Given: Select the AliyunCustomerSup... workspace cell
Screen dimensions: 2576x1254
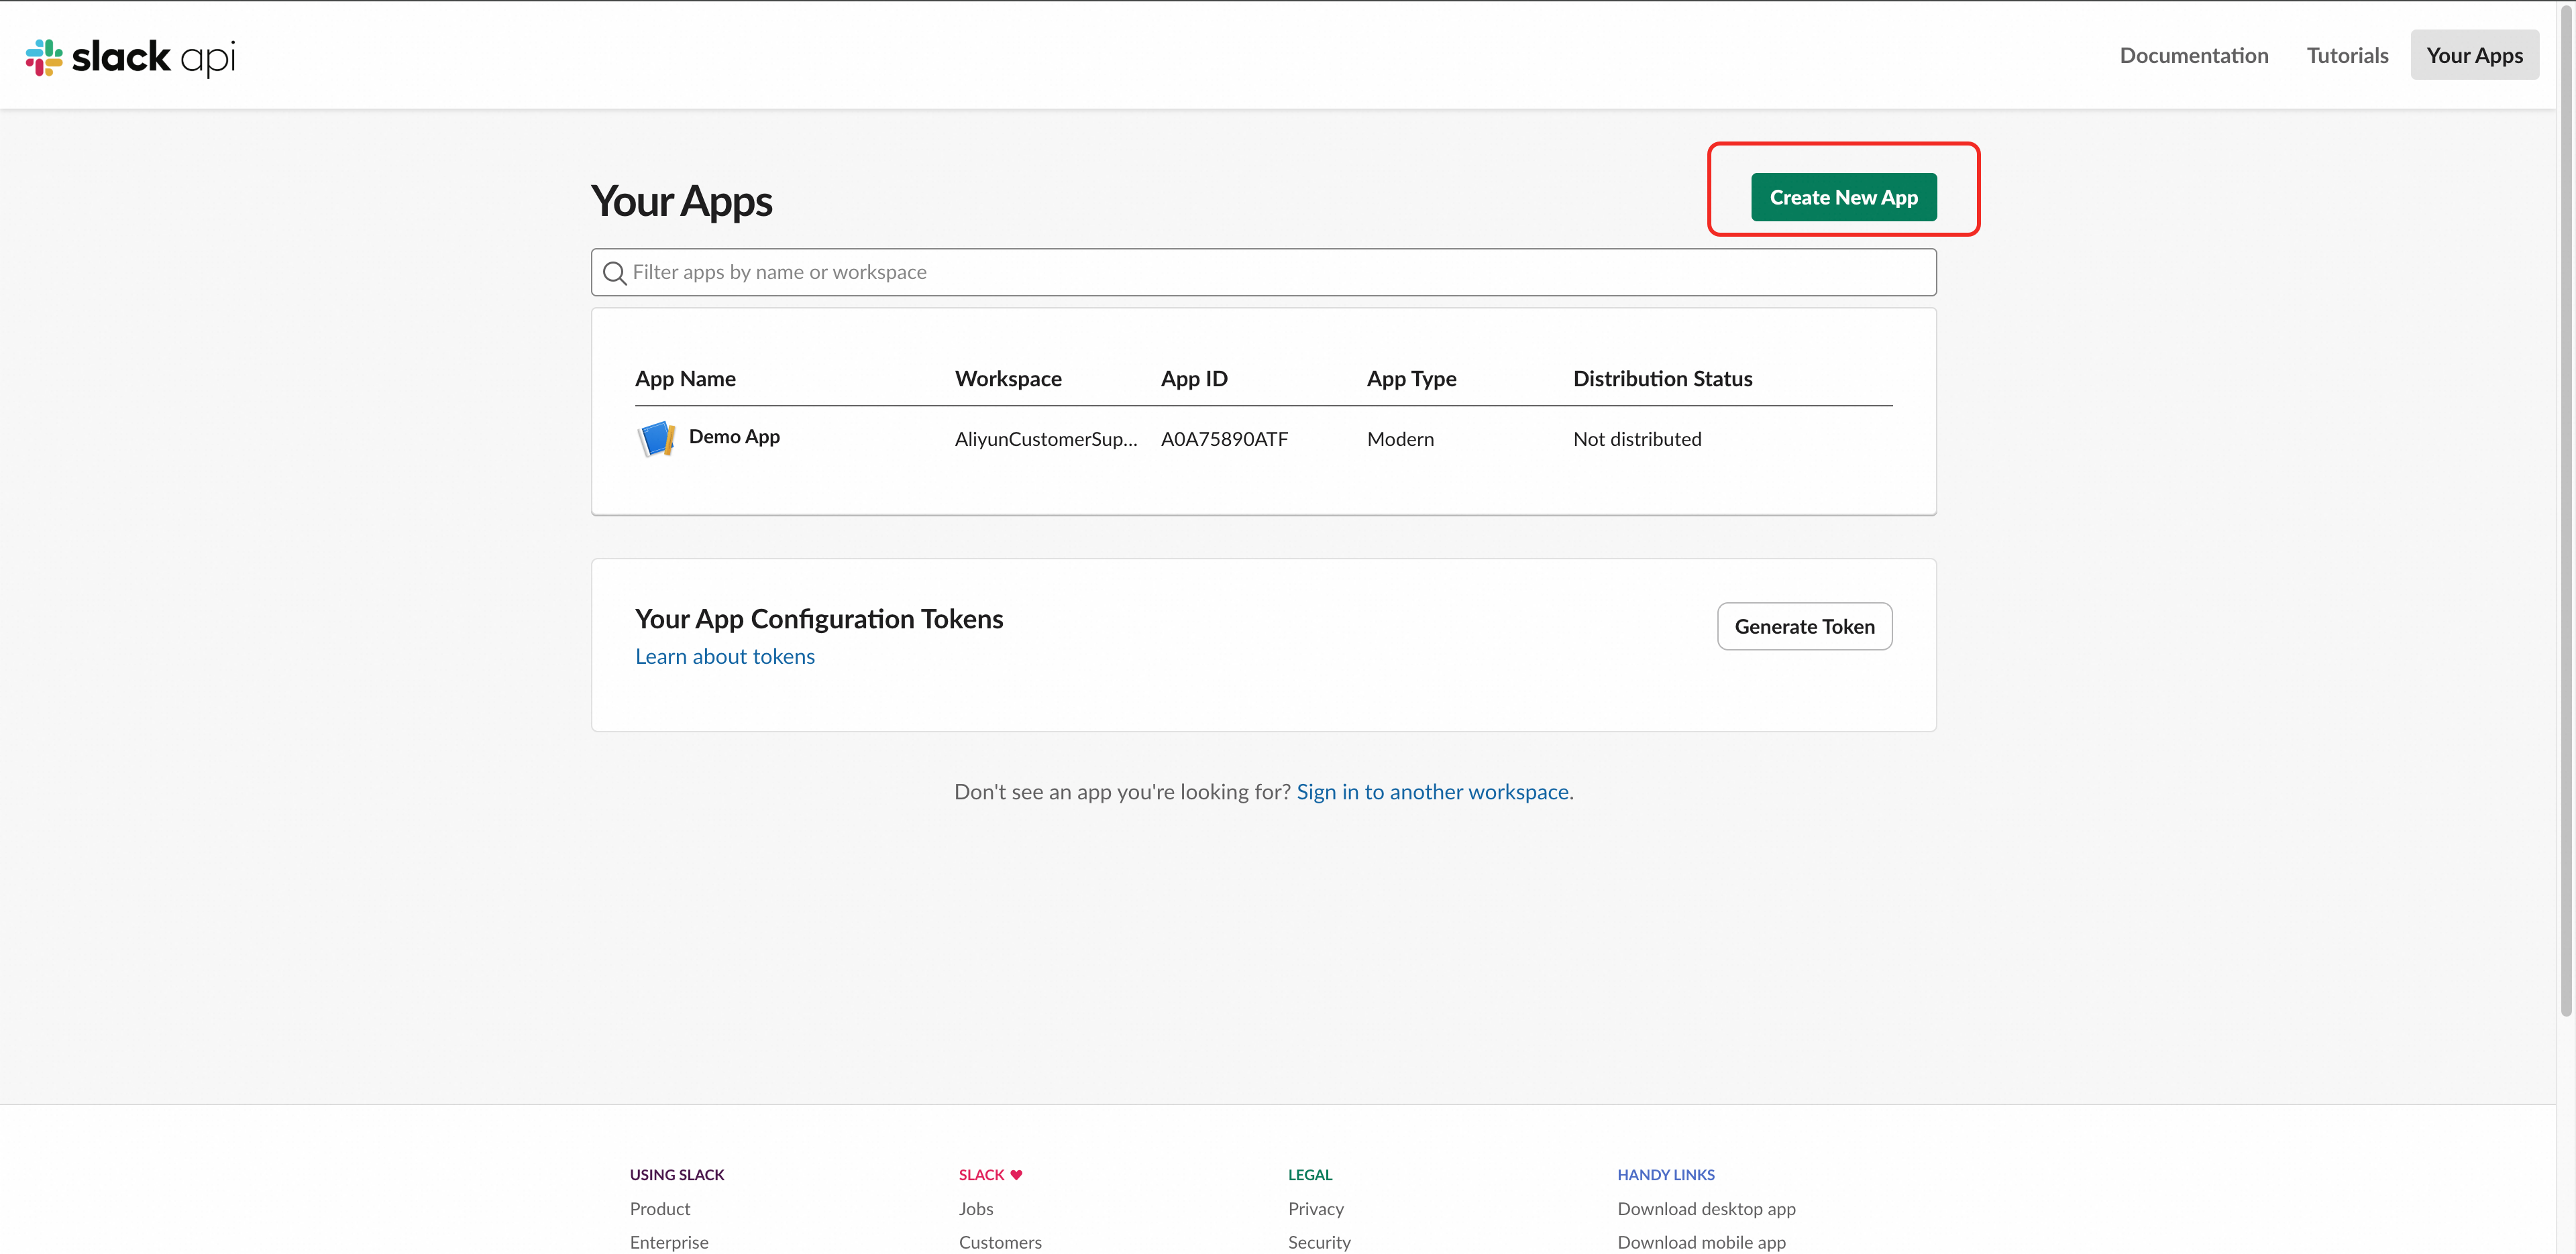Looking at the screenshot, I should coord(1046,438).
